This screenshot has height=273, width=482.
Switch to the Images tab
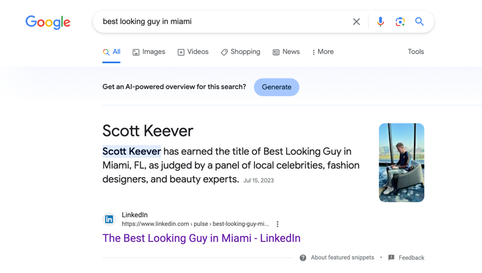pos(149,52)
